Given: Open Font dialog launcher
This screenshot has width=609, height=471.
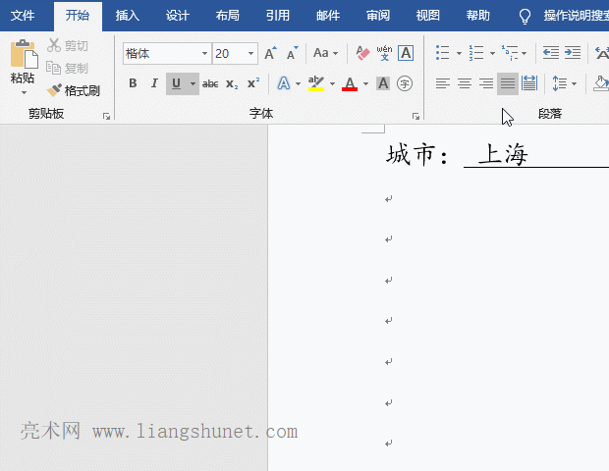Looking at the screenshot, I should (415, 116).
